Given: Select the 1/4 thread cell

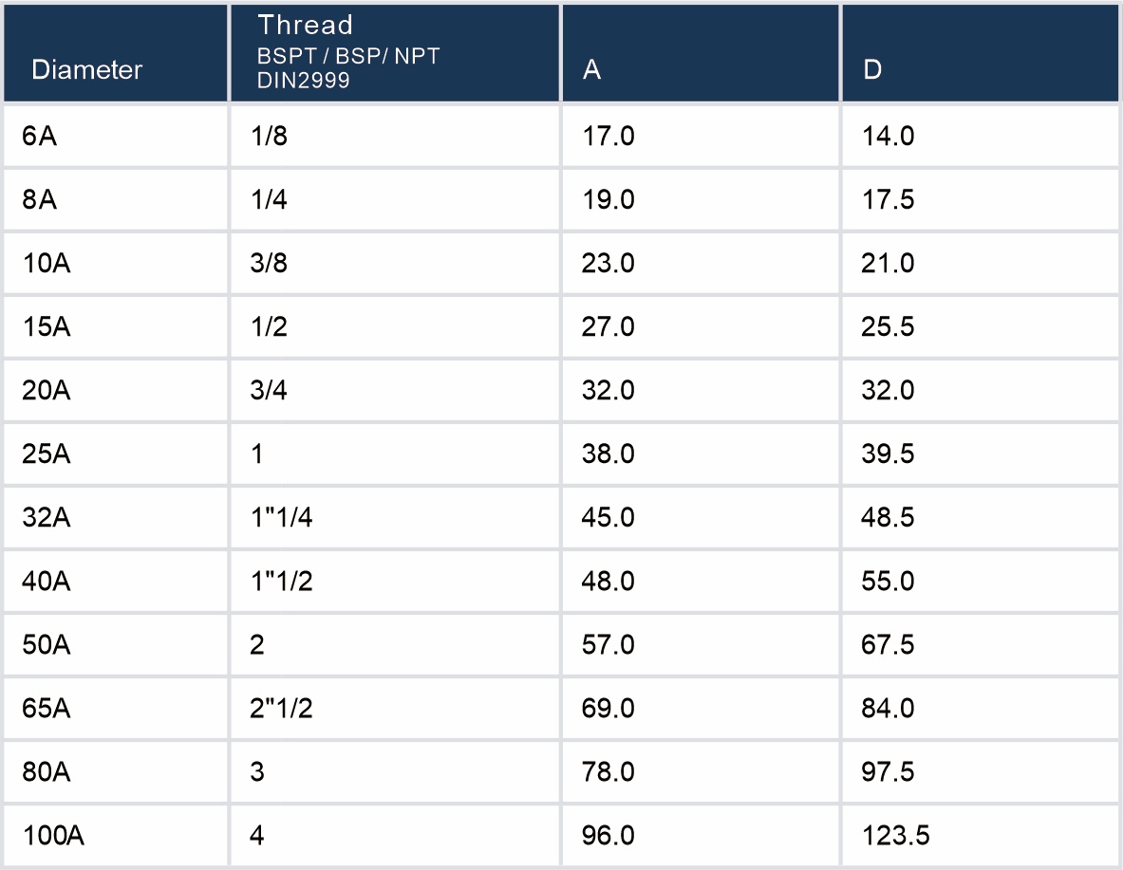Looking at the screenshot, I should [270, 199].
